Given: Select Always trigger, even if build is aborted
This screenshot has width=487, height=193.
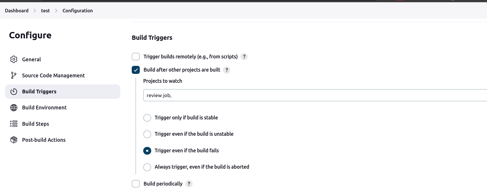Looking at the screenshot, I should click(147, 167).
